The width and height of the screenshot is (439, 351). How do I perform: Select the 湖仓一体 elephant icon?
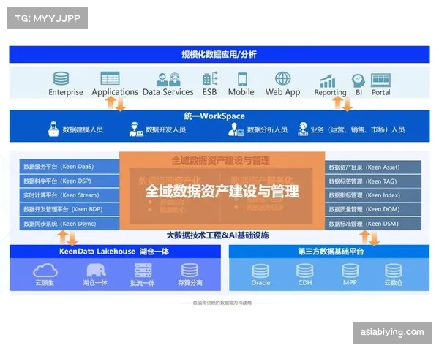click(96, 270)
